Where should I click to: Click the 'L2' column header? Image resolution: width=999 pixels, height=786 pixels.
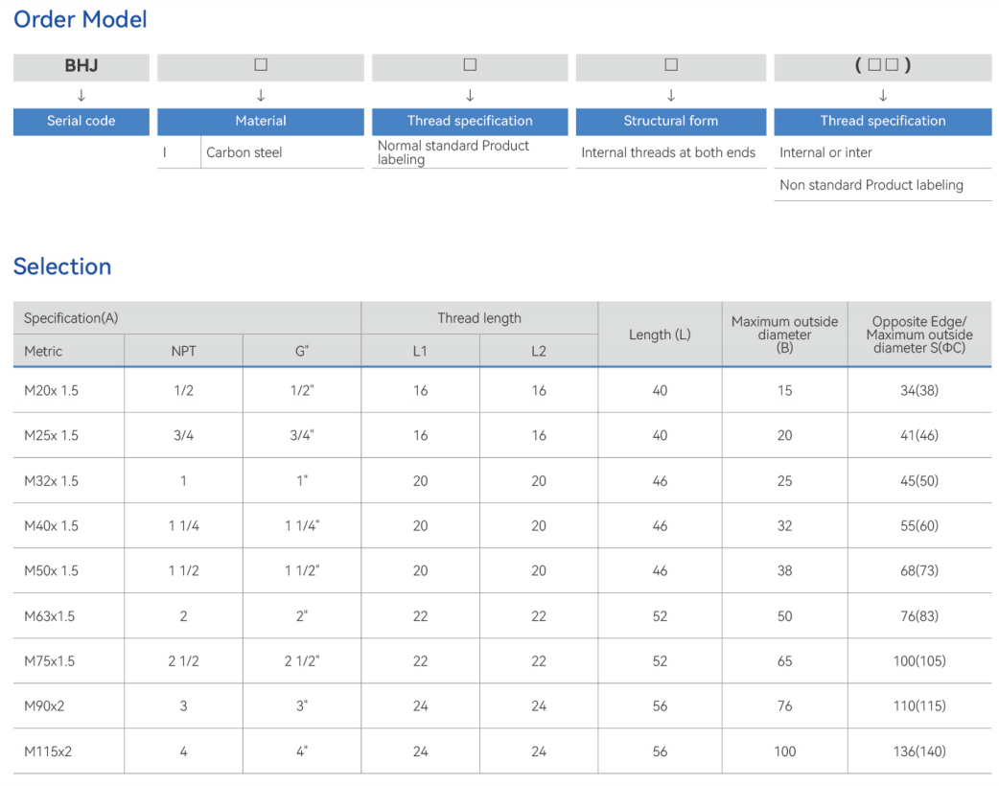point(539,351)
